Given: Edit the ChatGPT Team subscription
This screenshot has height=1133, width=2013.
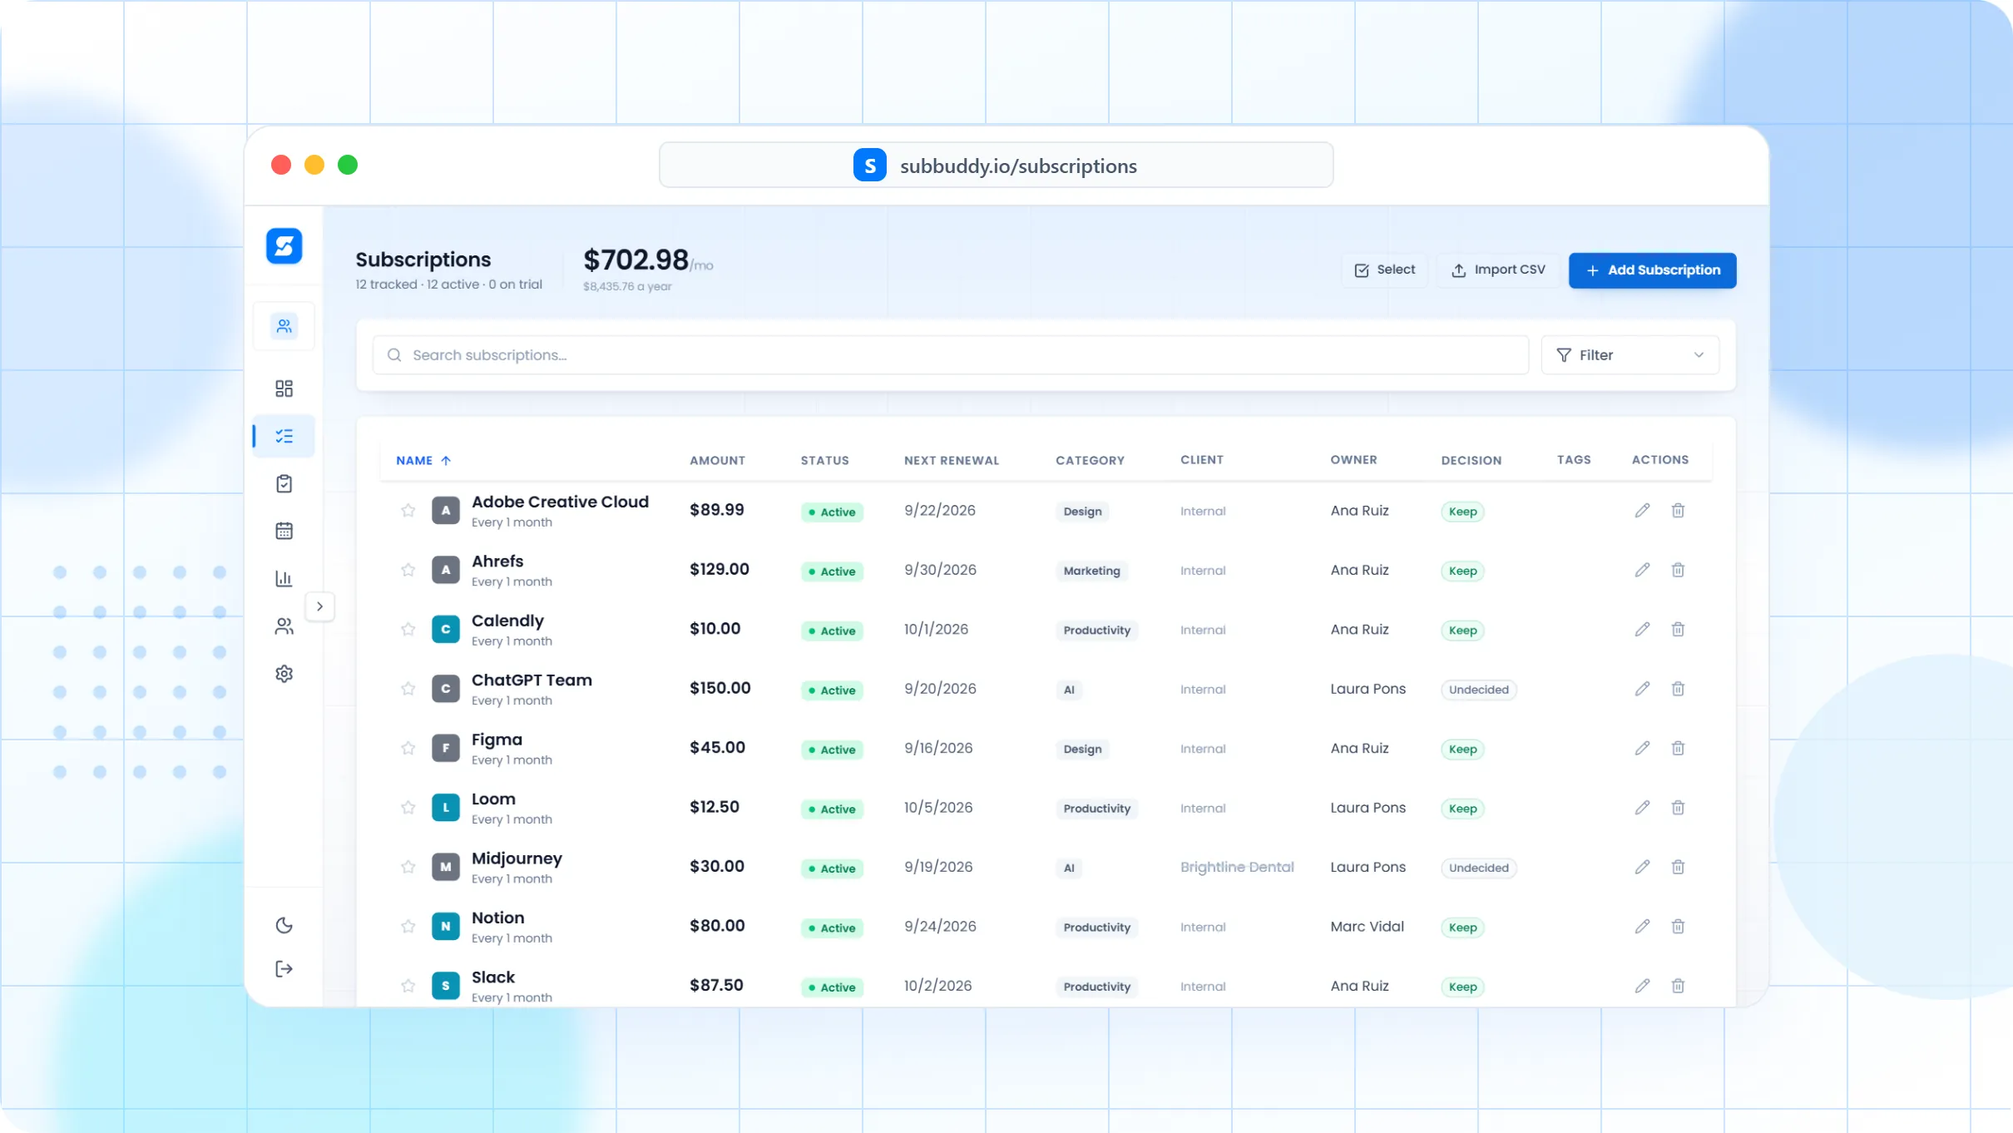Looking at the screenshot, I should click(x=1642, y=689).
